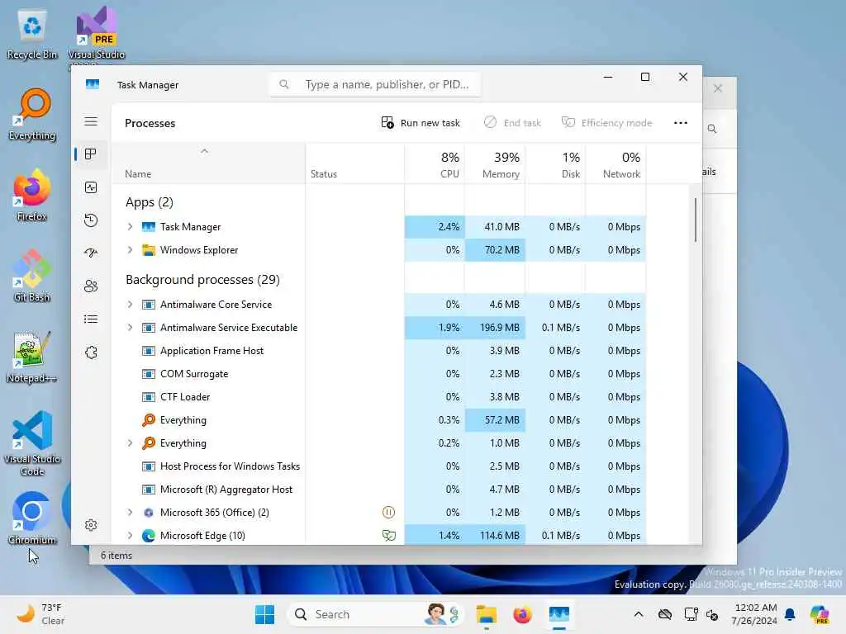The width and height of the screenshot is (846, 634).
Task: Click the notification bell in tray
Action: tap(790, 614)
